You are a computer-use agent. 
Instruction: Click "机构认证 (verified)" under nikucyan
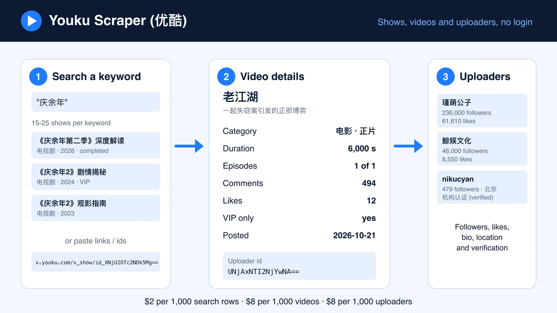(x=468, y=197)
